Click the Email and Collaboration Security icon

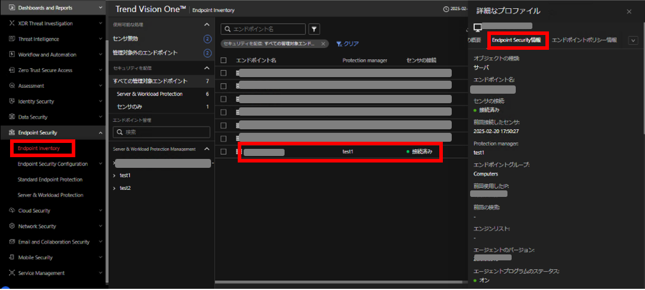coord(12,242)
